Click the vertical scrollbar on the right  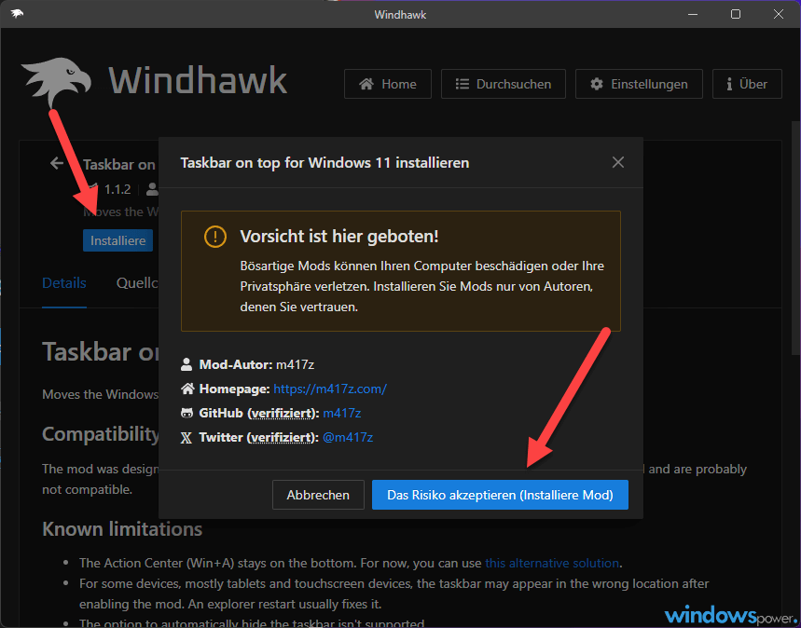tap(796, 238)
